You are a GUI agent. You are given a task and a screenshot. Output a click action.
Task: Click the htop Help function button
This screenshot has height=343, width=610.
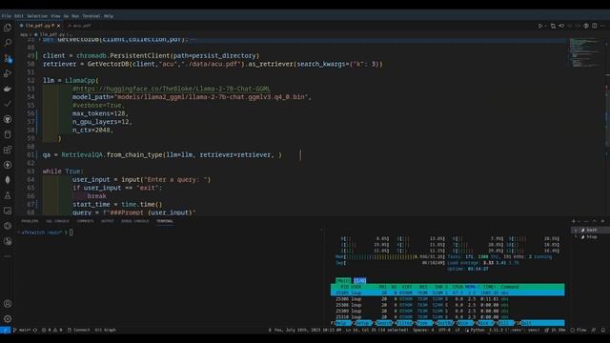(343, 323)
